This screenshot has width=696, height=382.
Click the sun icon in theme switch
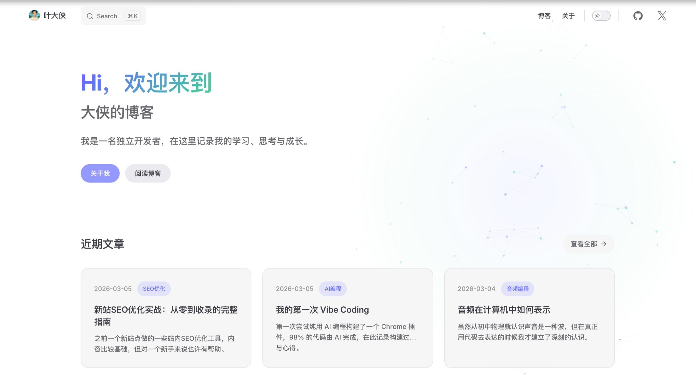597,16
